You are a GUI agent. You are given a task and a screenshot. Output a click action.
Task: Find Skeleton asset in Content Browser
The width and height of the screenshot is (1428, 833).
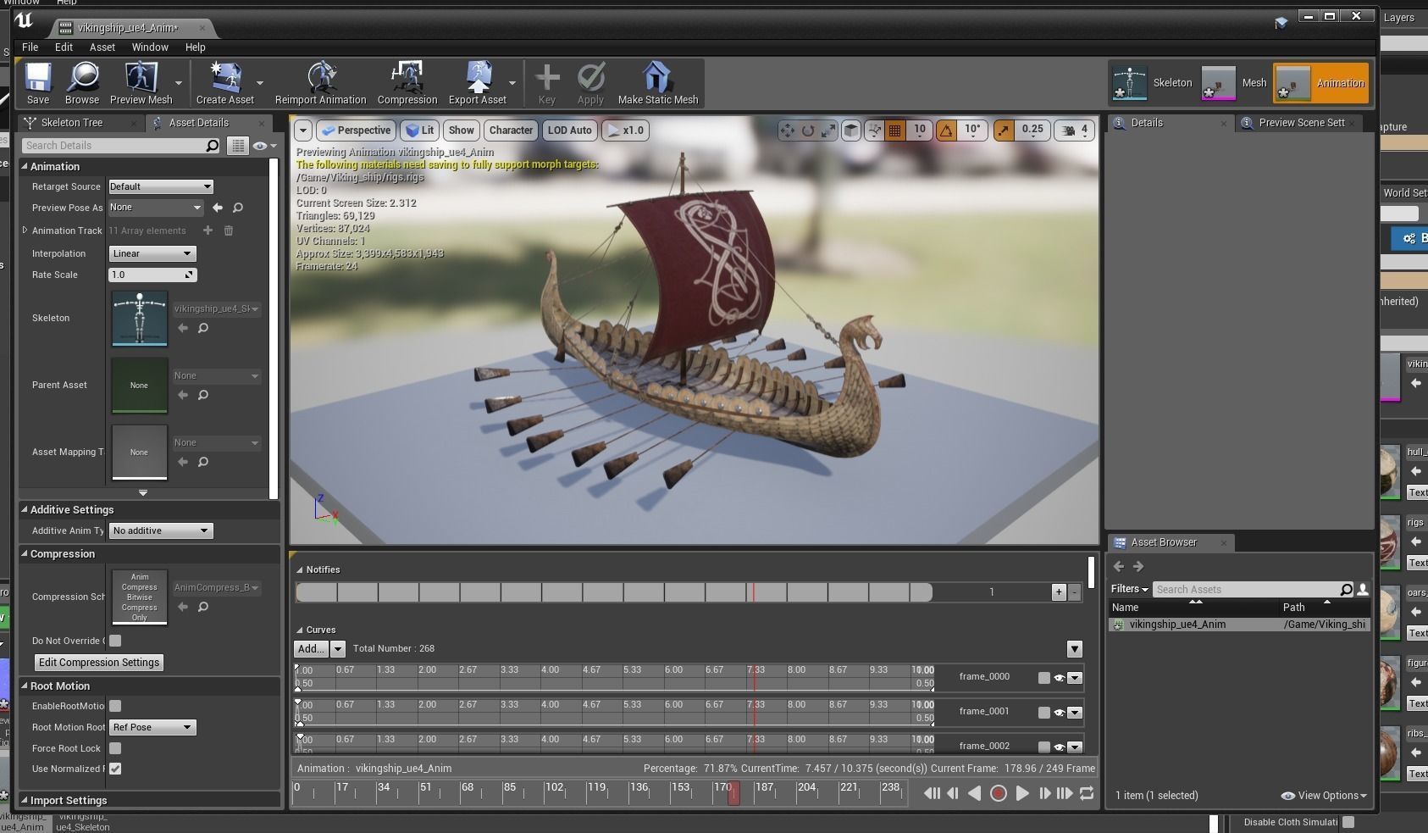coord(203,328)
